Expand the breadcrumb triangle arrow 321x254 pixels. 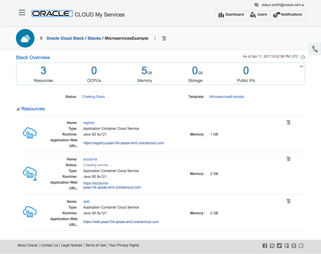(x=42, y=38)
